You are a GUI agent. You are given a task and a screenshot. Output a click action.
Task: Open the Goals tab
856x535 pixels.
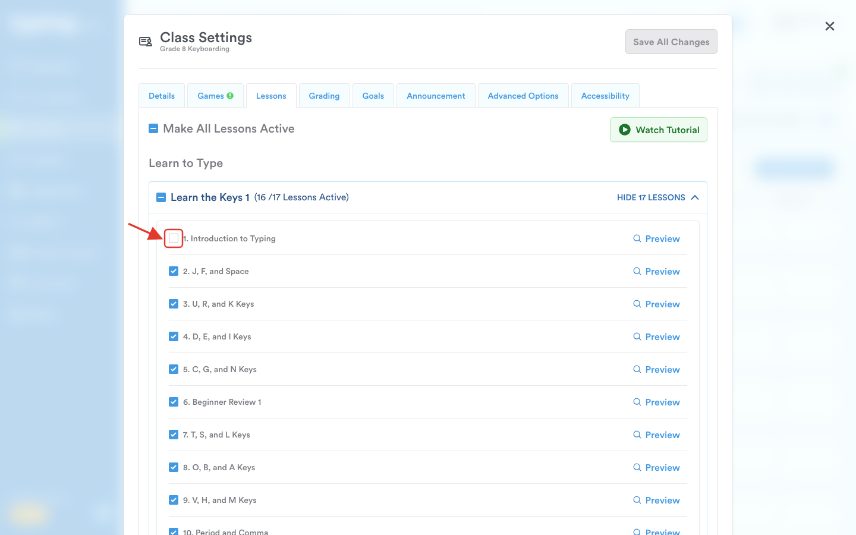(x=373, y=96)
